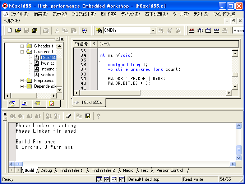Create a new file with toolbar icon
Screen dimensions: 245x184
[10, 30]
